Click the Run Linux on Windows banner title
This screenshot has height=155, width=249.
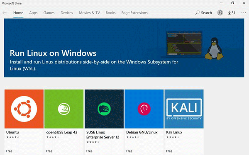[53, 53]
